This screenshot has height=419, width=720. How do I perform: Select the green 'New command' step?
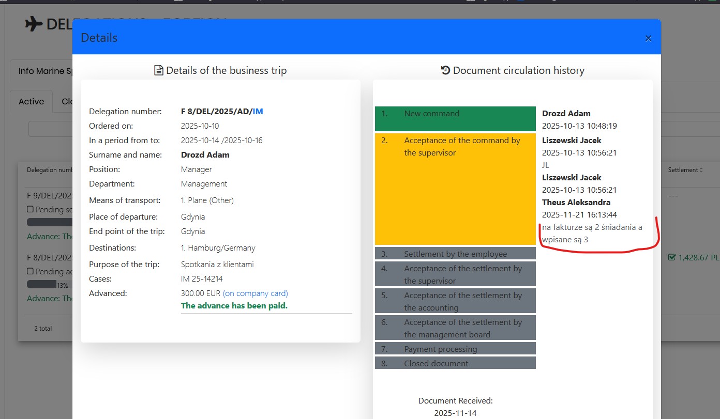[x=455, y=118]
